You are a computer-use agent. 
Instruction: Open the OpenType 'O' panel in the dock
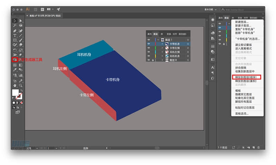[x=213, y=79]
